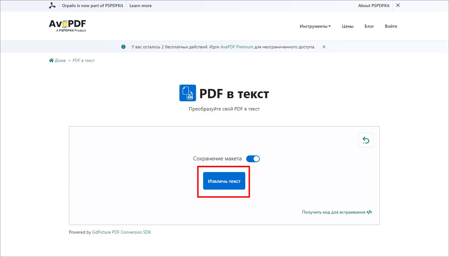Open the About PSPDFKit link

[374, 6]
